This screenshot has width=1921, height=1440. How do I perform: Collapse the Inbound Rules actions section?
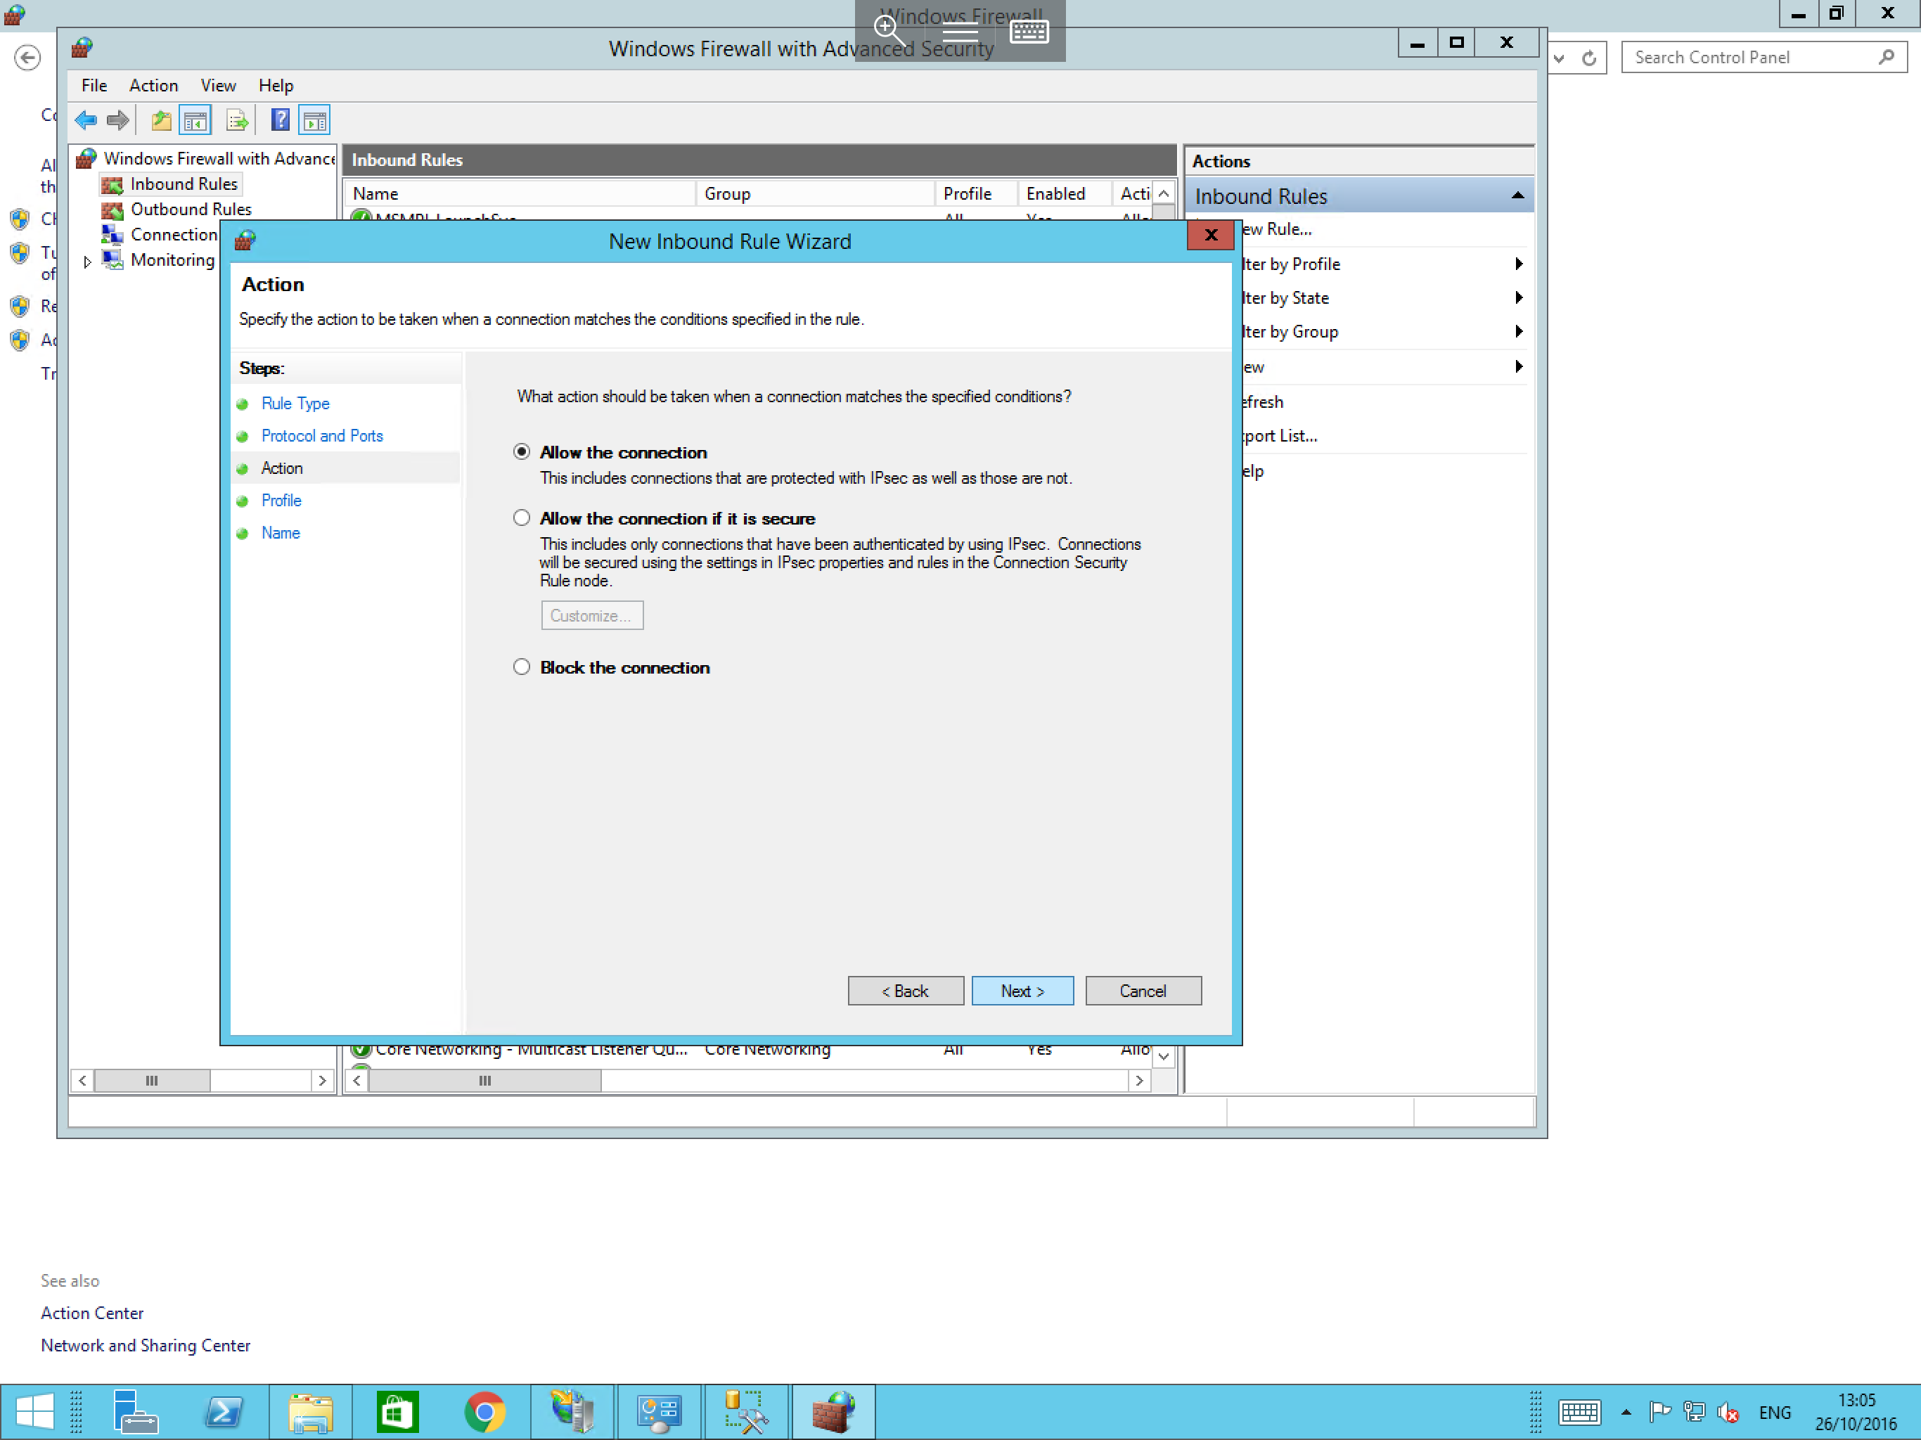pyautogui.click(x=1517, y=196)
